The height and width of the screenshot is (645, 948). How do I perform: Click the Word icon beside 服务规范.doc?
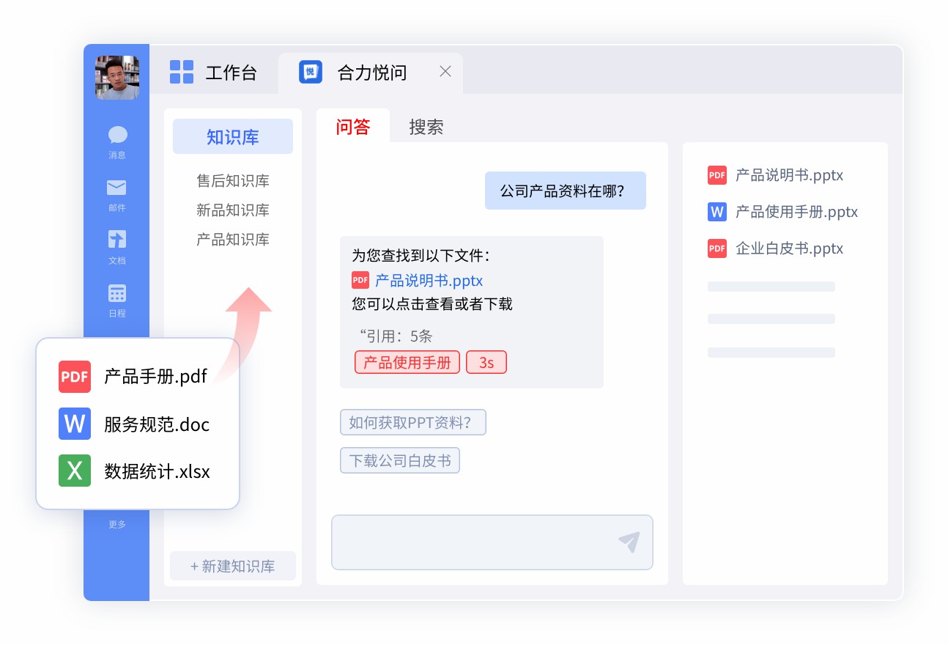pyautogui.click(x=74, y=424)
